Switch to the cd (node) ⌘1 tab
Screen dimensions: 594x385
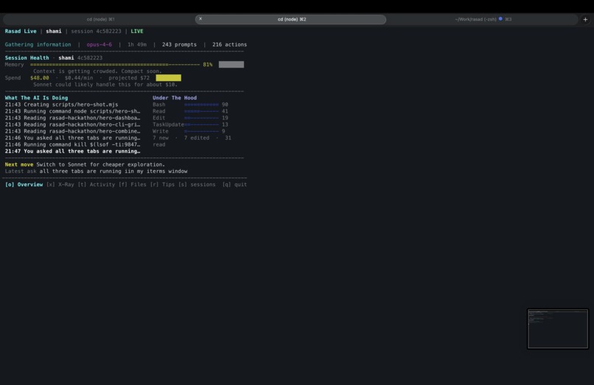pos(100,19)
